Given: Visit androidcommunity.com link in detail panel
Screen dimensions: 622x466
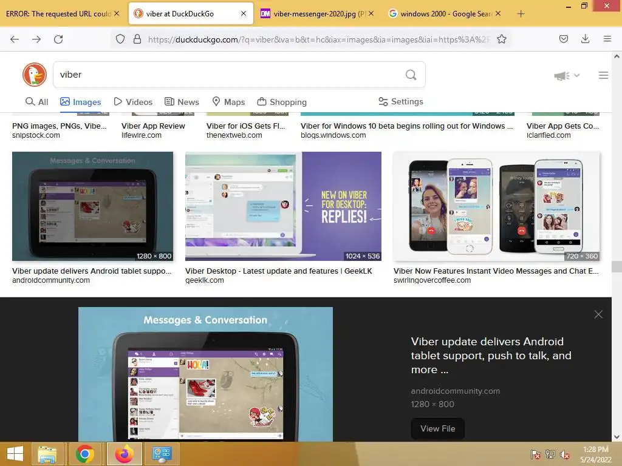Looking at the screenshot, I should click(x=456, y=391).
